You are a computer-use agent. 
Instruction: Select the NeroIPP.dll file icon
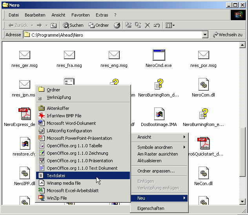tap(24, 173)
